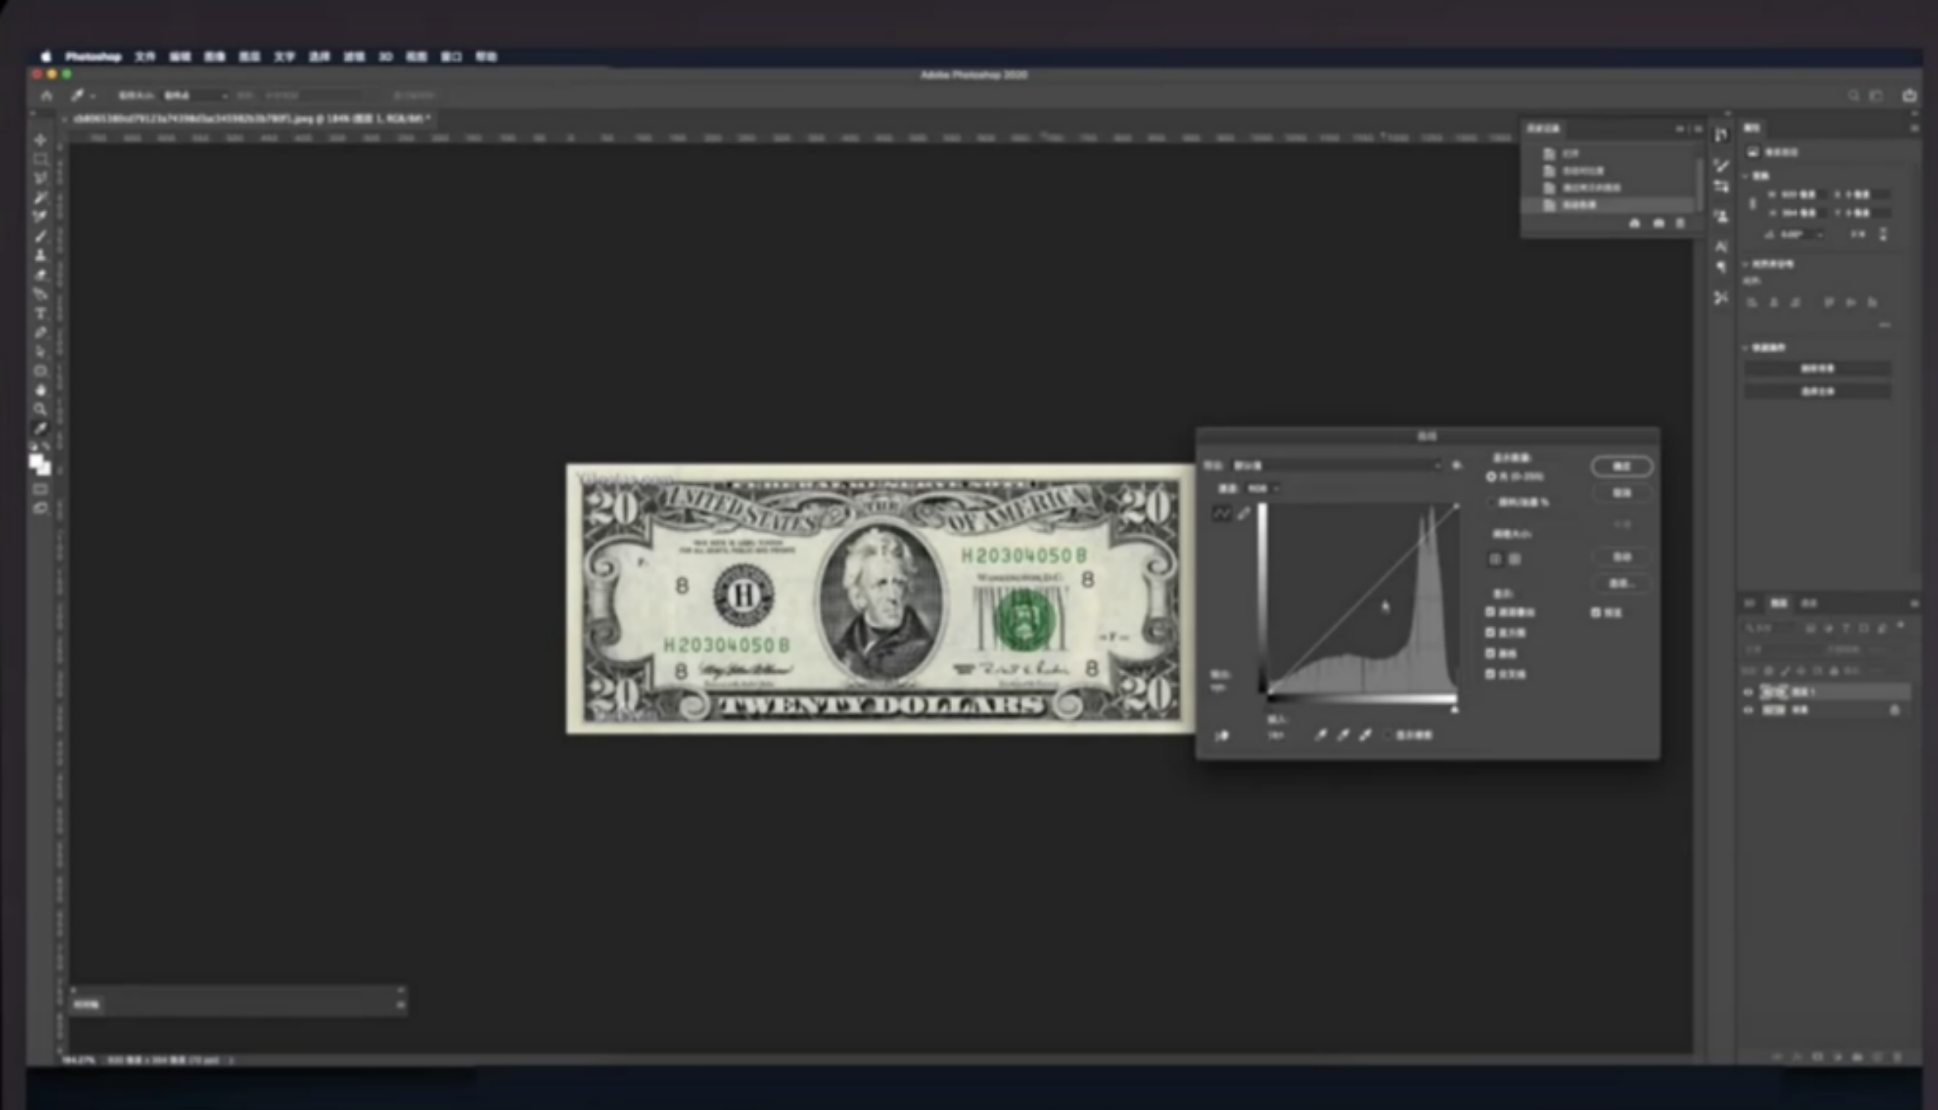Viewport: 1938px width, 1110px height.
Task: Open the File menu in the menu bar
Action: pyautogui.click(x=145, y=57)
